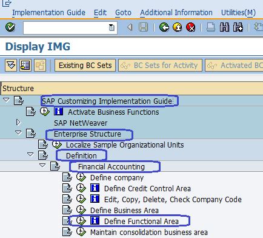
Task: Collapse the SAP Customizing Implementation Guide node
Action: tap(6, 100)
